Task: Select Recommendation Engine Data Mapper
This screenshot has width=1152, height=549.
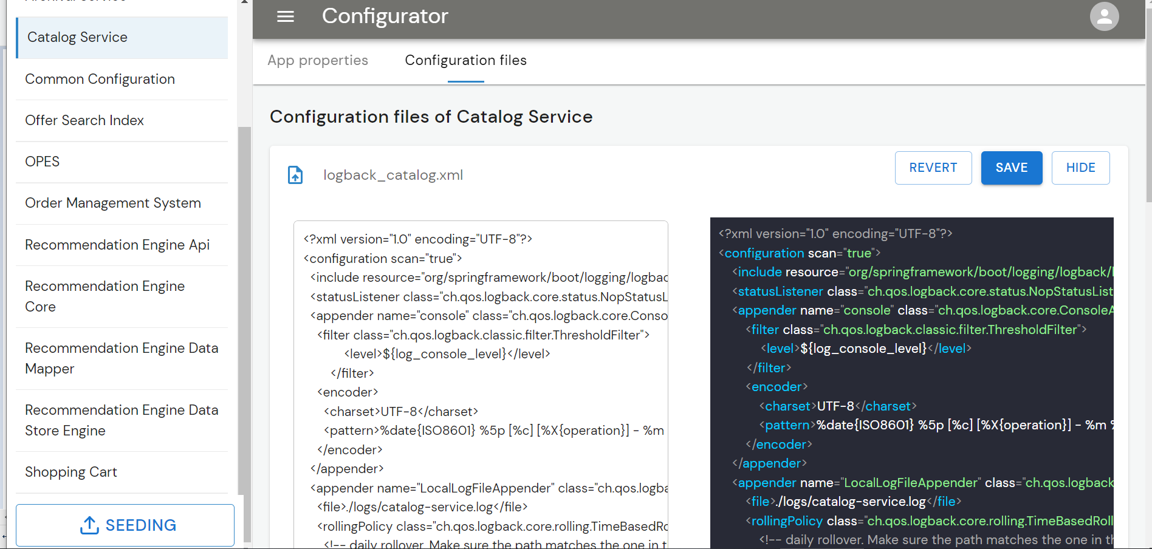Action: [122, 358]
